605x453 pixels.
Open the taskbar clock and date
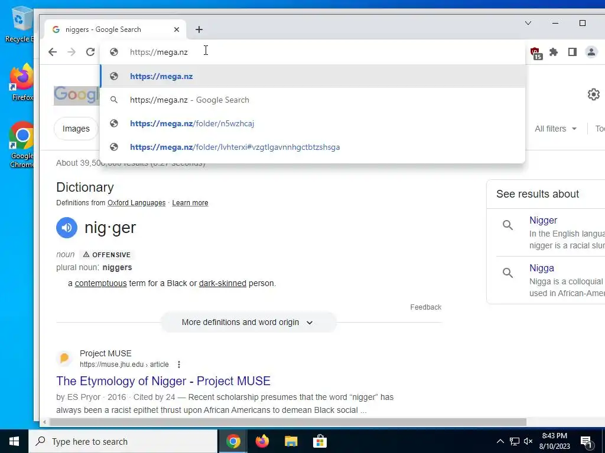554,441
